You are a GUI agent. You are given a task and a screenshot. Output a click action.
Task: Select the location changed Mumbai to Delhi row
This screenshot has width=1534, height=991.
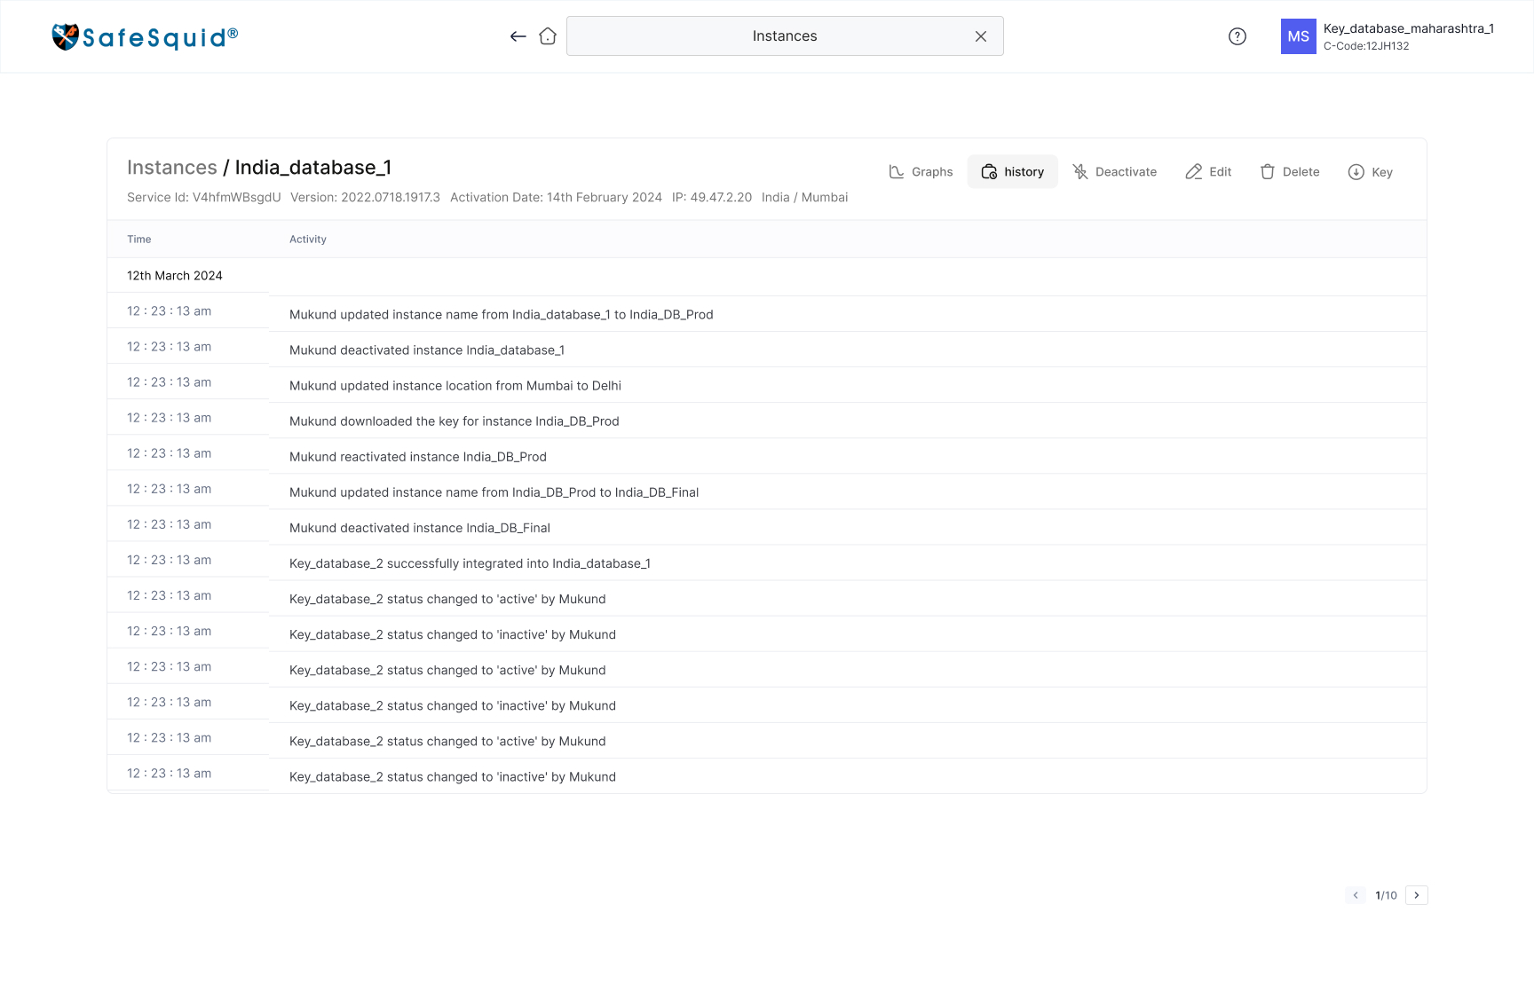tap(767, 385)
